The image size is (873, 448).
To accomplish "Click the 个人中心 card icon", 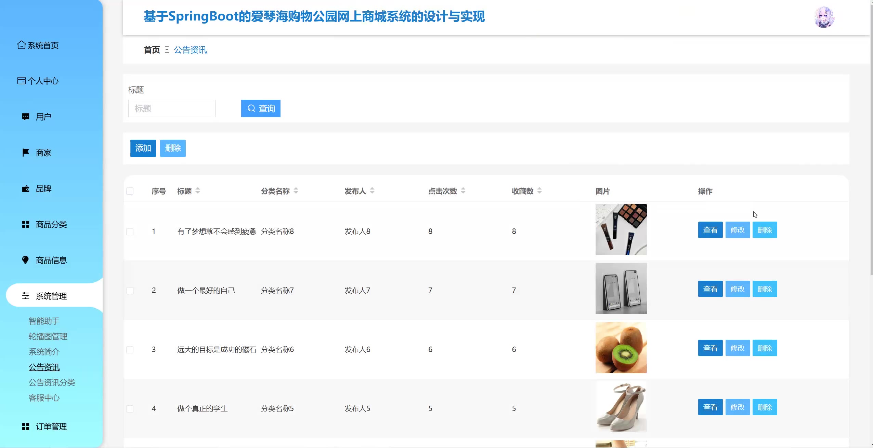I will click(x=21, y=81).
